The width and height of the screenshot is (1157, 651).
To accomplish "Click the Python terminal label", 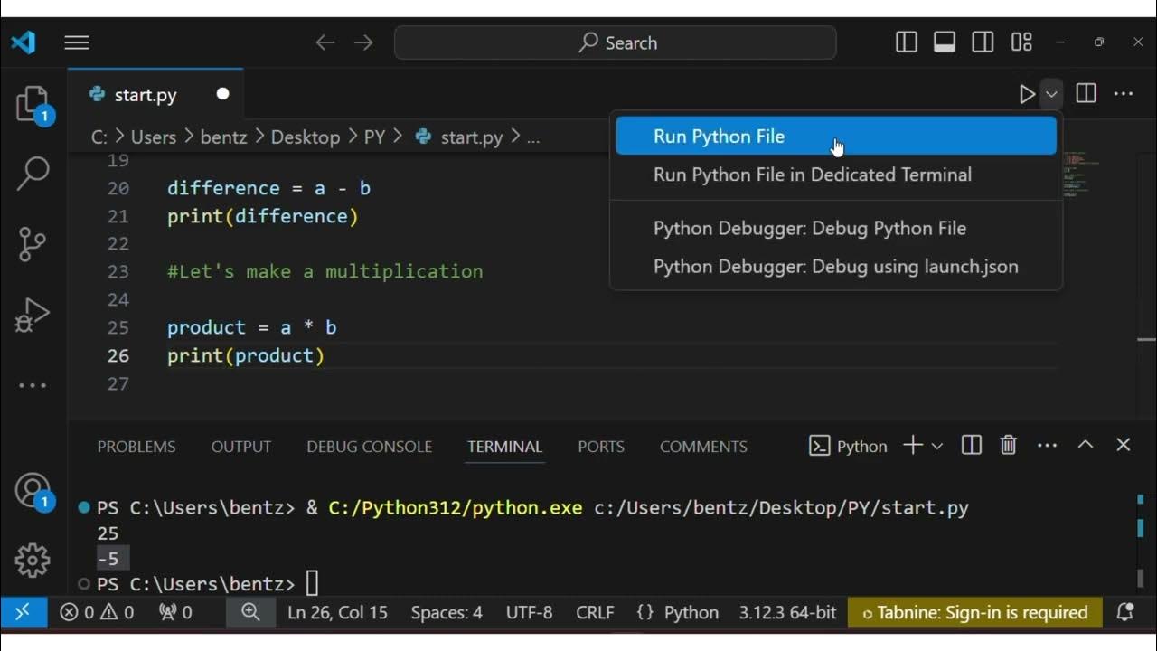I will click(849, 446).
